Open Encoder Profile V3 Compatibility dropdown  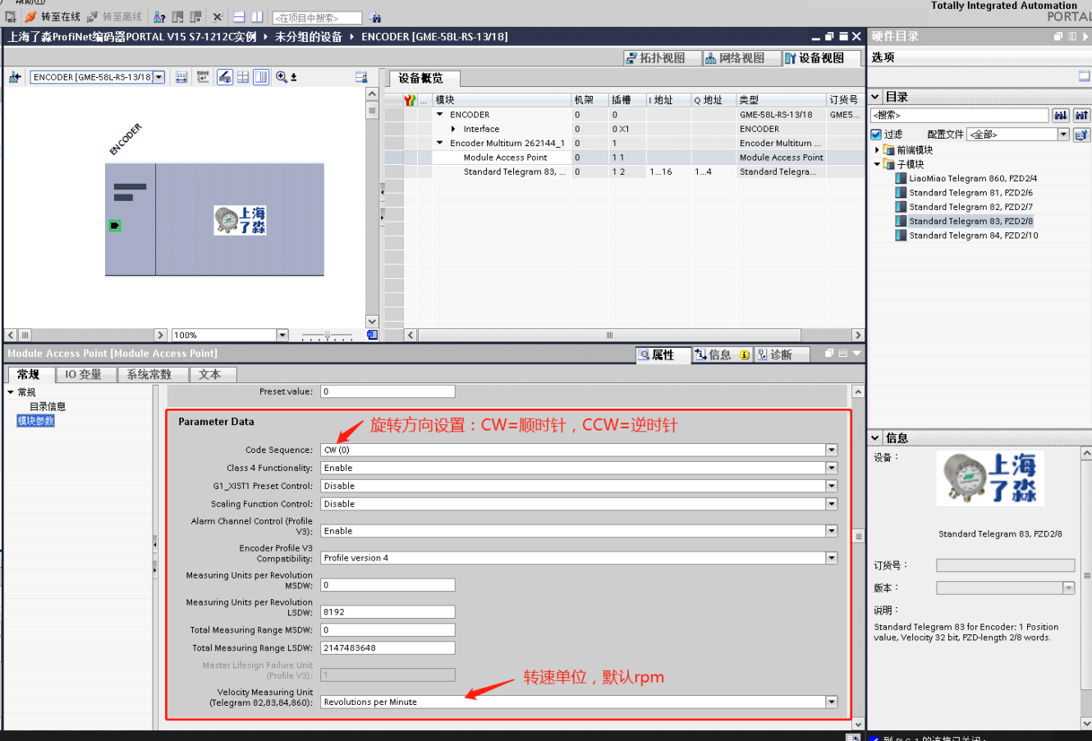832,558
